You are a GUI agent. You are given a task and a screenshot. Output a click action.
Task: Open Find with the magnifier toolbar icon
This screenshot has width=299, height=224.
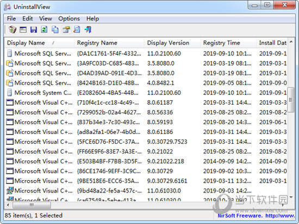click(77, 29)
